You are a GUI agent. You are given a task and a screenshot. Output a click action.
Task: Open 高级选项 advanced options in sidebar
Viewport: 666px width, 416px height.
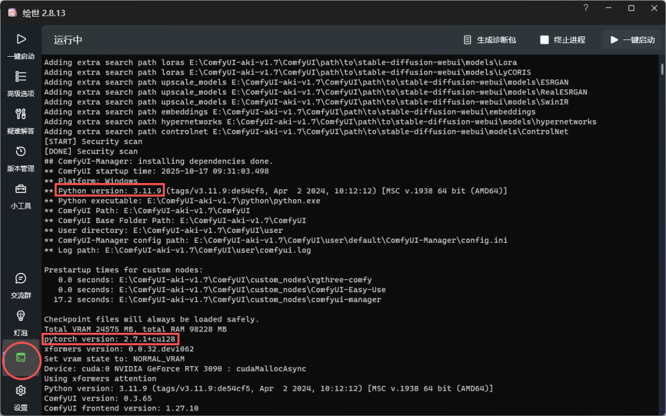pyautogui.click(x=21, y=84)
